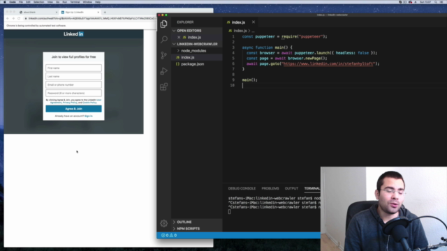The height and width of the screenshot is (251, 447).
Task: Open a new Chrome tab with plus button
Action: pos(105,13)
